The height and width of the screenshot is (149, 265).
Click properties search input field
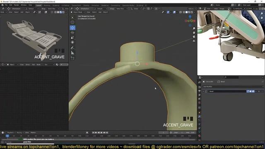[231, 77]
